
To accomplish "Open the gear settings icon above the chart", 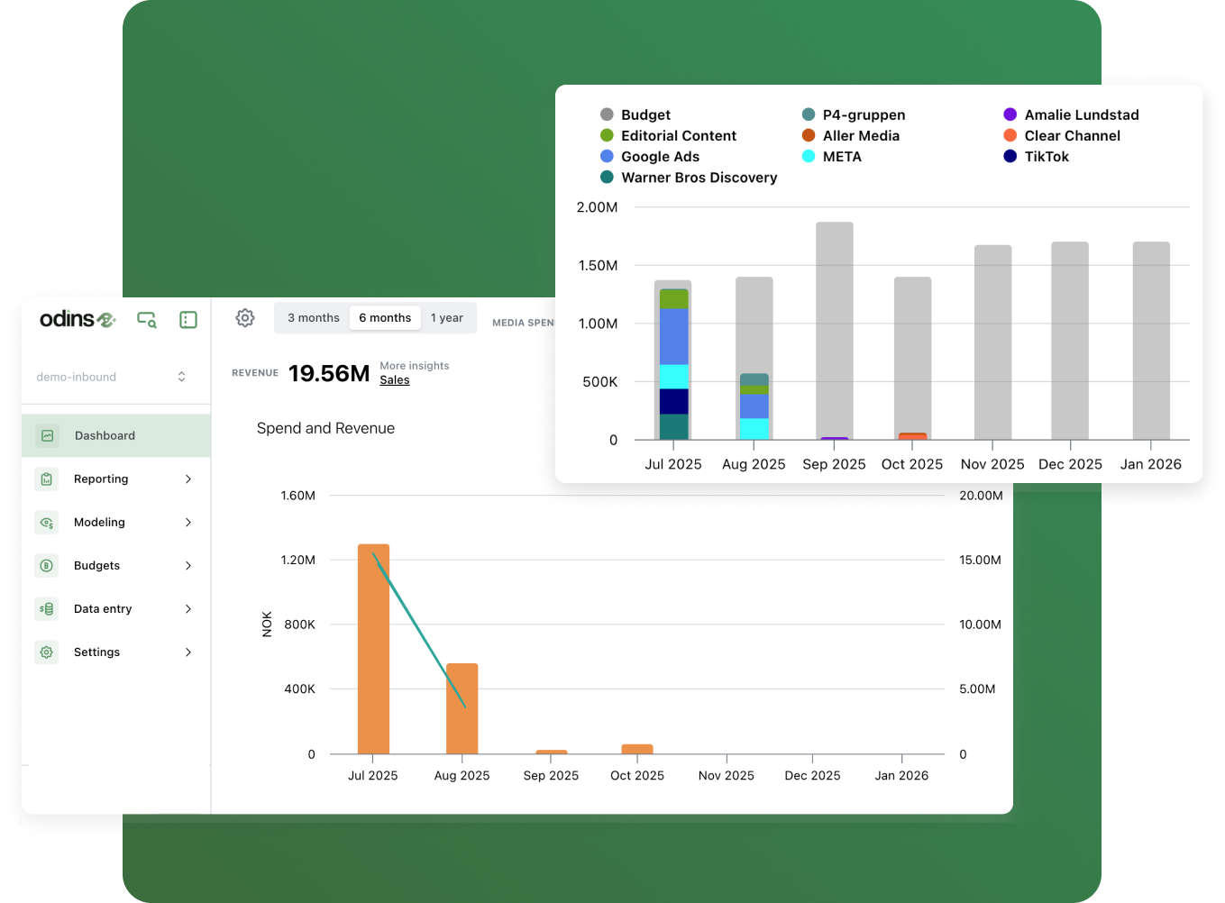I will coord(245,318).
